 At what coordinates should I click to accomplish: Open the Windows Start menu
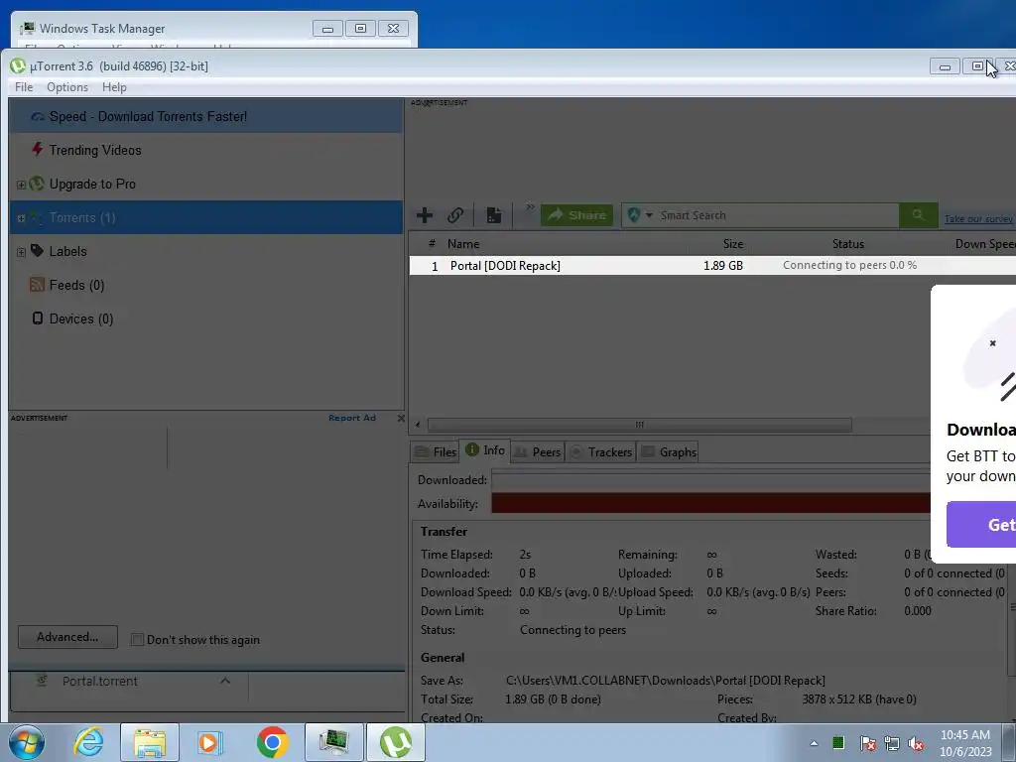point(27,742)
